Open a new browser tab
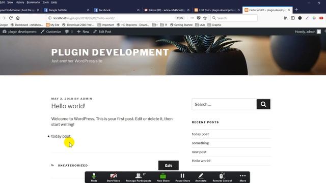326x183 pixels. (x=296, y=10)
